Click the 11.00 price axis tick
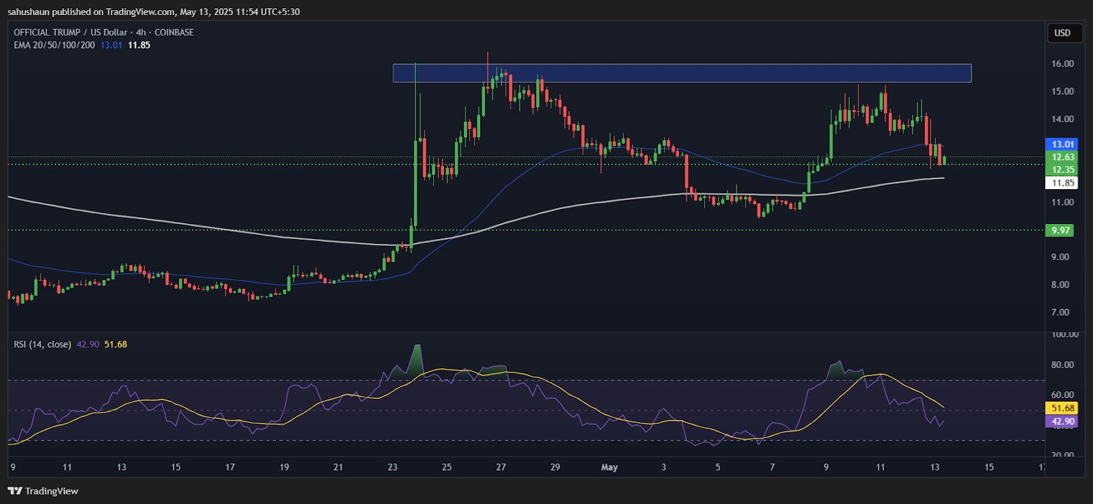Image resolution: width=1093 pixels, height=504 pixels. click(x=1062, y=202)
